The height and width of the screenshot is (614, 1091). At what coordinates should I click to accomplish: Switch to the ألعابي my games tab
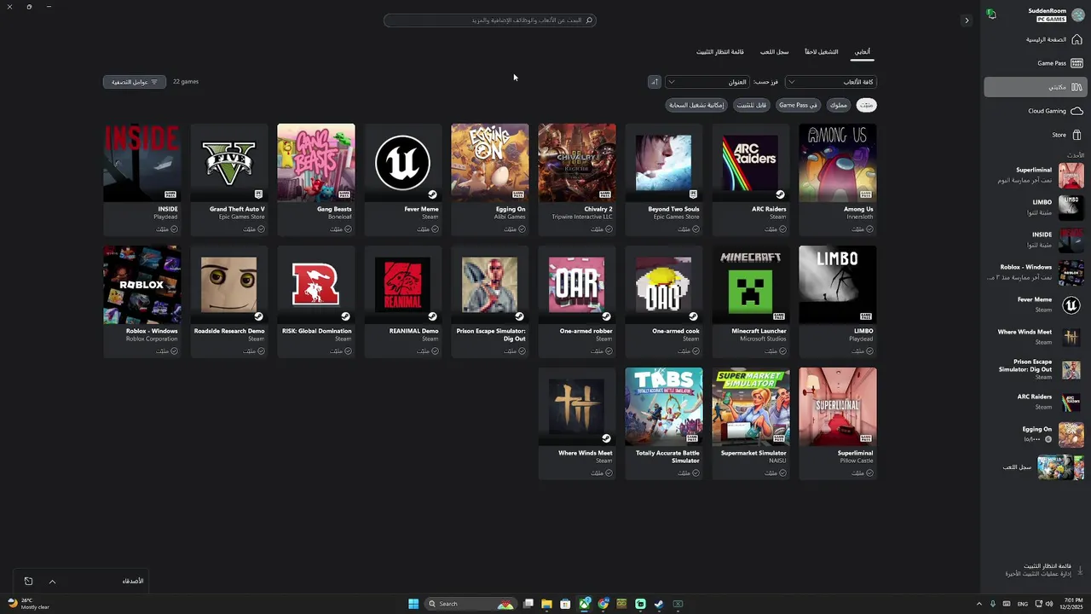point(863,52)
